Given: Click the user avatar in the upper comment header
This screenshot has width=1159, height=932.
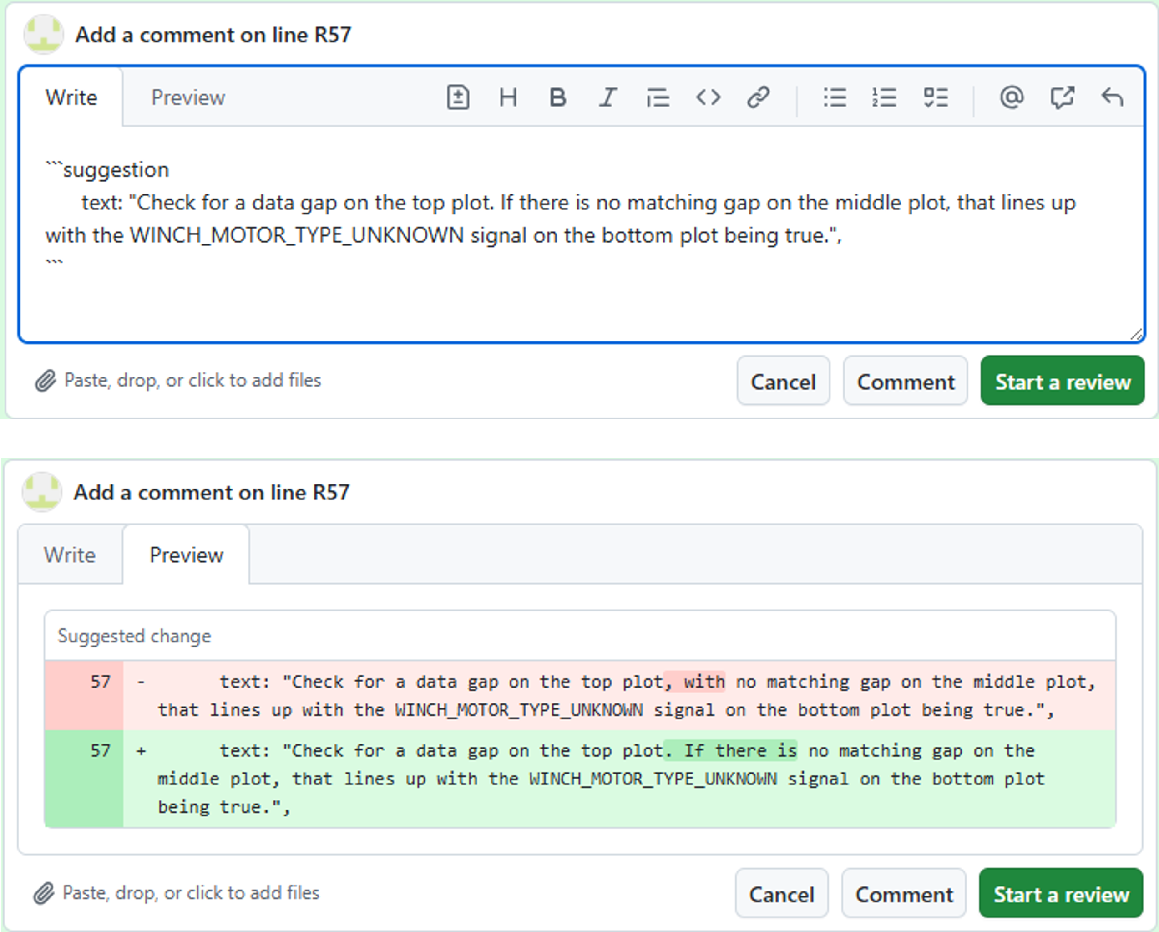Looking at the screenshot, I should click(x=44, y=35).
